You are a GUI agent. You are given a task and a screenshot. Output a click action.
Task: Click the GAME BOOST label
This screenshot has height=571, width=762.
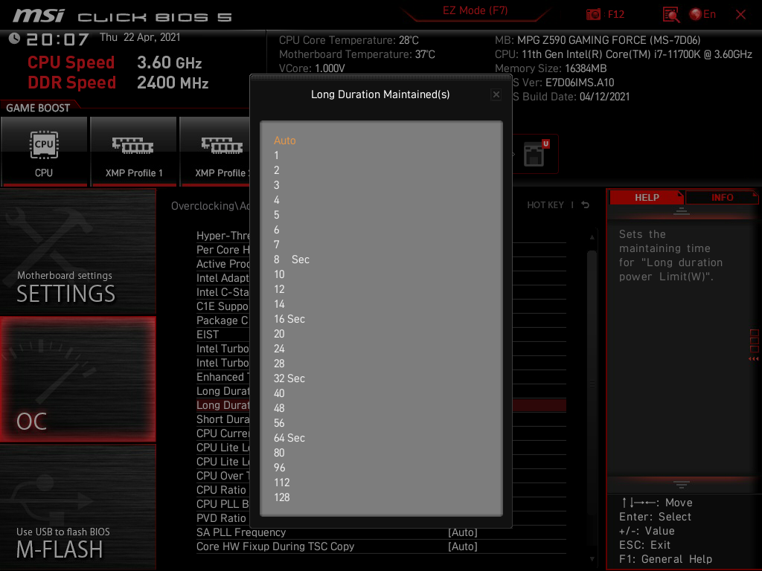38,108
